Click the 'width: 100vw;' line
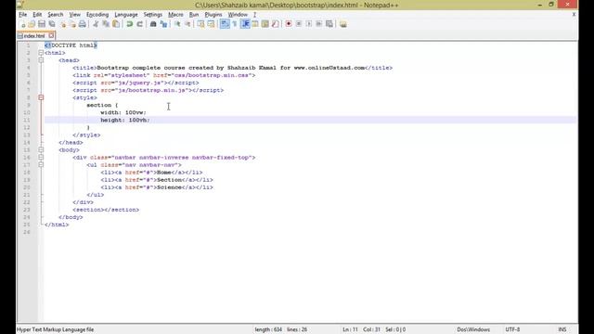Screen dimensions: 594x334 123,112
